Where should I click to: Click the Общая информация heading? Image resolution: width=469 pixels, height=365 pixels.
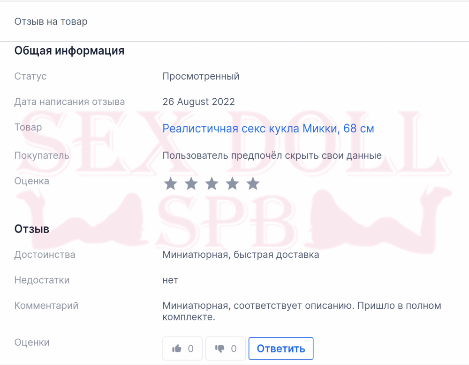[x=69, y=51]
